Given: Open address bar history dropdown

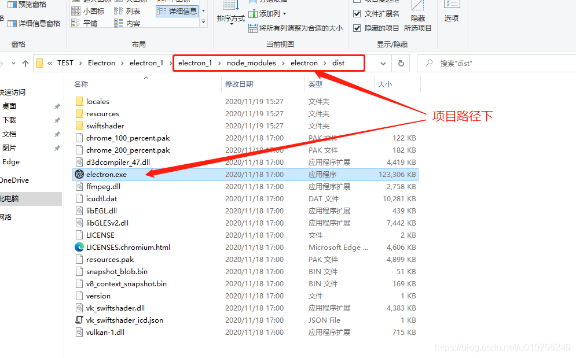Looking at the screenshot, I should pos(383,63).
